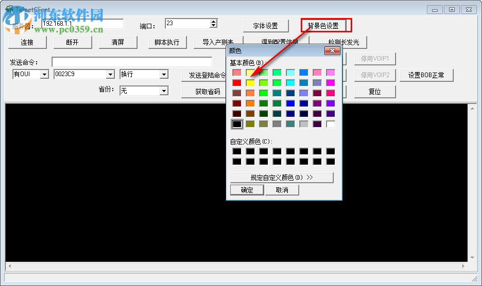Viewport: 482px width, 286px height.
Task: Select the pure blue swatch in the fourth row
Action: pyautogui.click(x=290, y=103)
